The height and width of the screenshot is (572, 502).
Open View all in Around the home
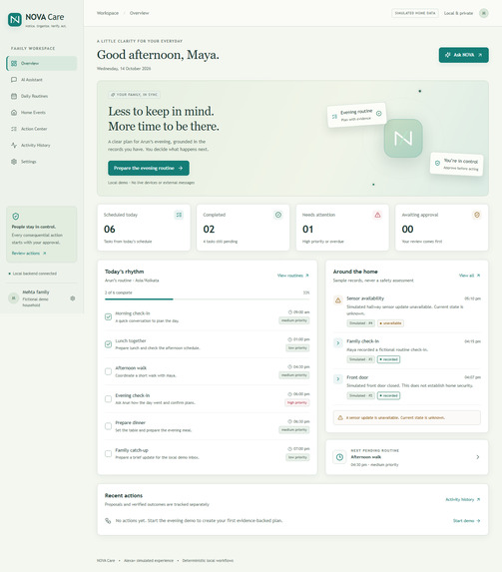[469, 276]
